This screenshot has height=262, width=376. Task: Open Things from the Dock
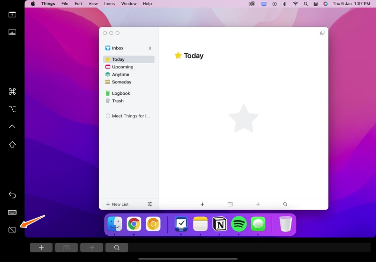point(181,224)
